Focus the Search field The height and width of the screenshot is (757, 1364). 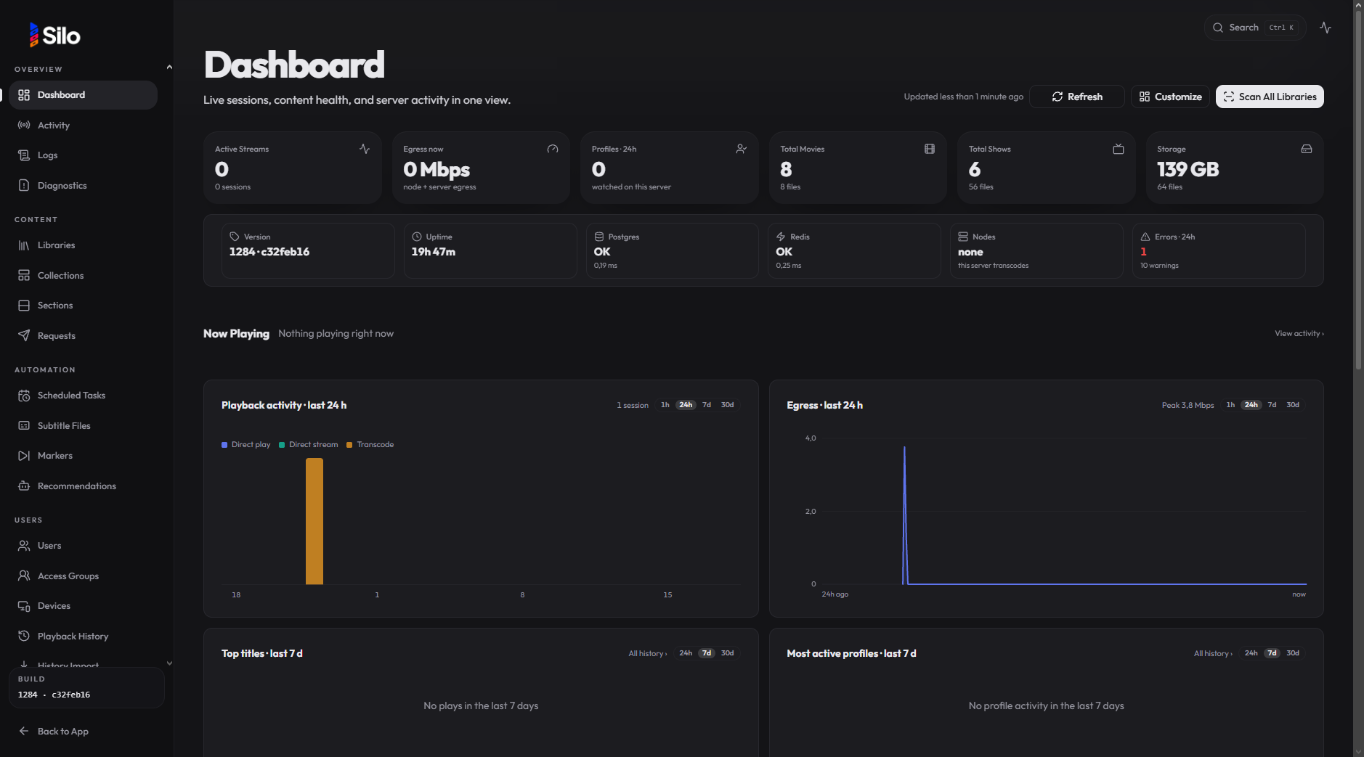coord(1254,28)
